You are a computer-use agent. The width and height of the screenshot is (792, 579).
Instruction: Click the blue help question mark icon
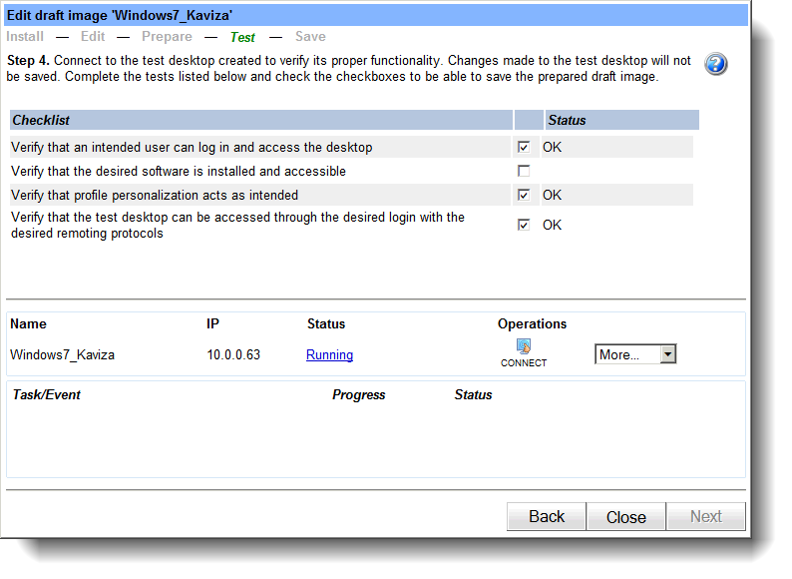[715, 65]
